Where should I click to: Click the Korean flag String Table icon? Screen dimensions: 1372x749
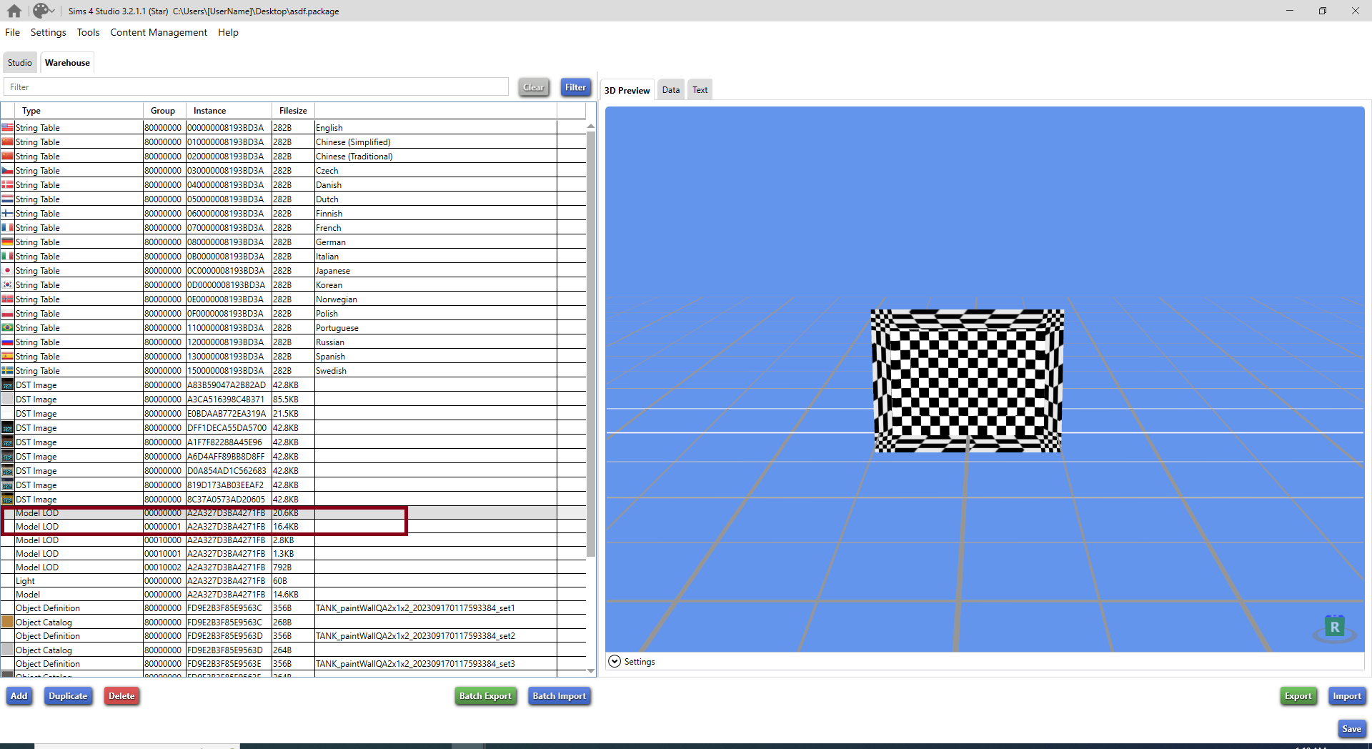(8, 284)
